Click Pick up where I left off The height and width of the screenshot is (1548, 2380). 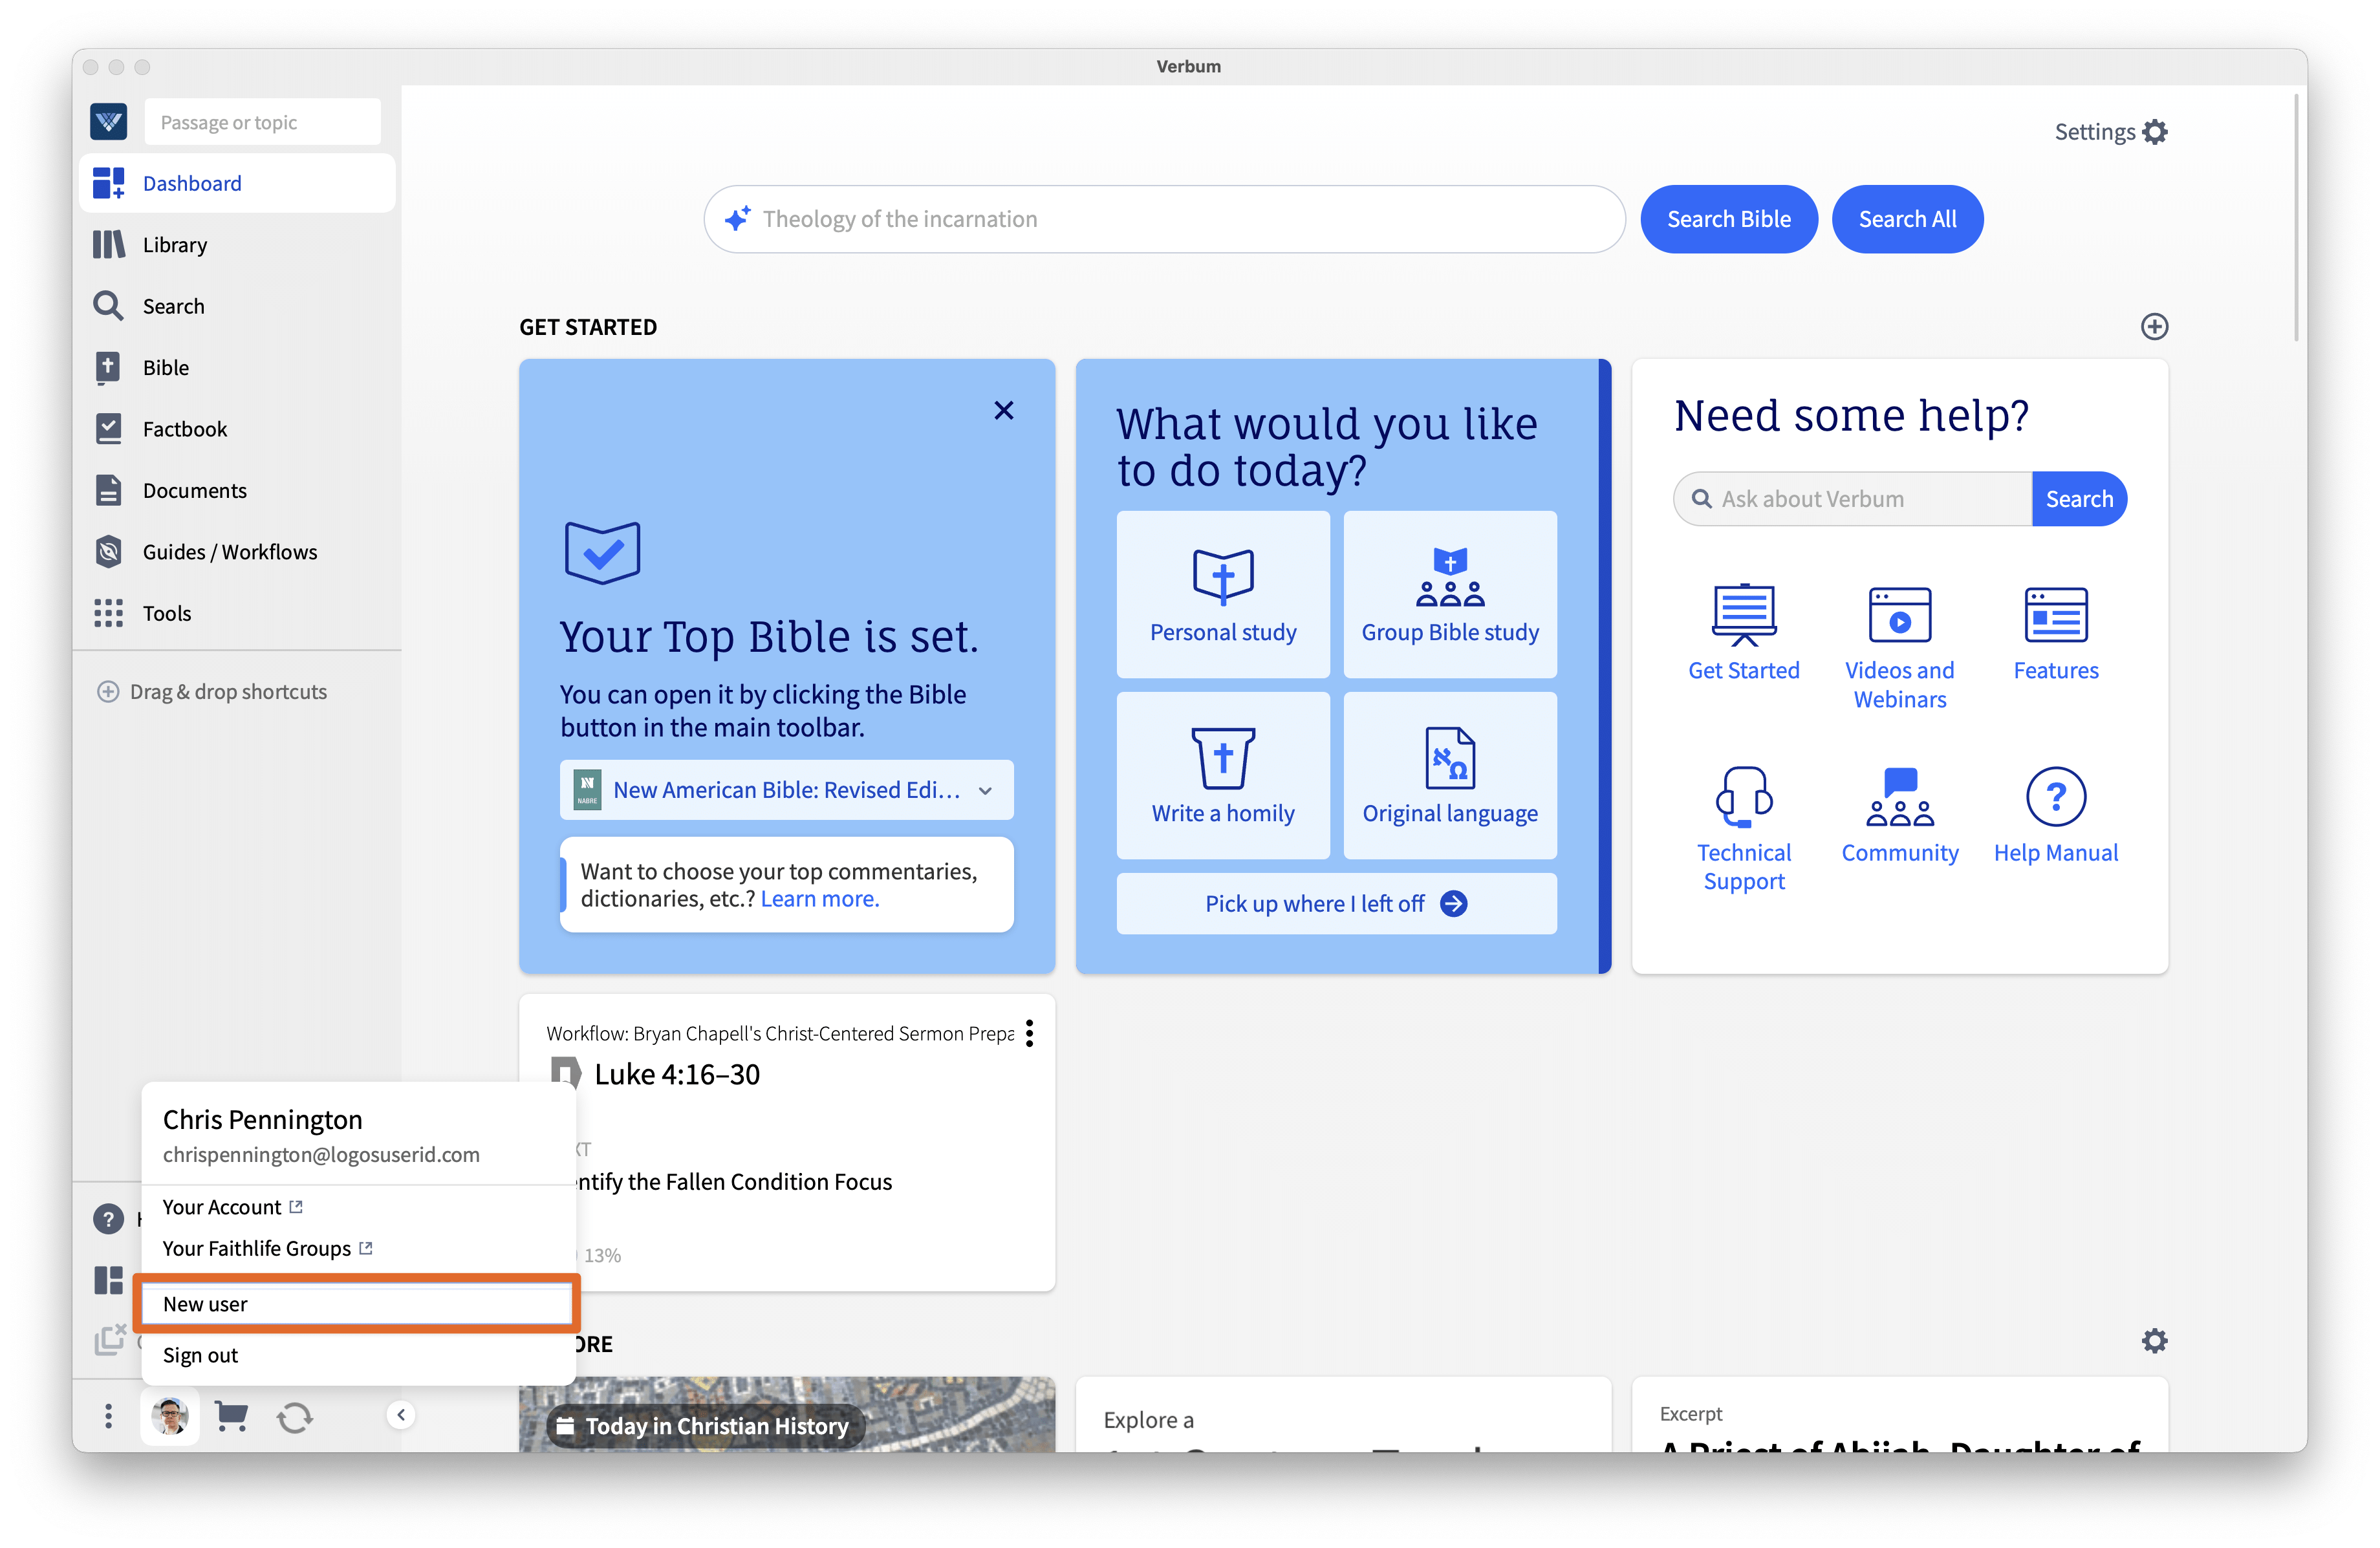pos(1336,904)
